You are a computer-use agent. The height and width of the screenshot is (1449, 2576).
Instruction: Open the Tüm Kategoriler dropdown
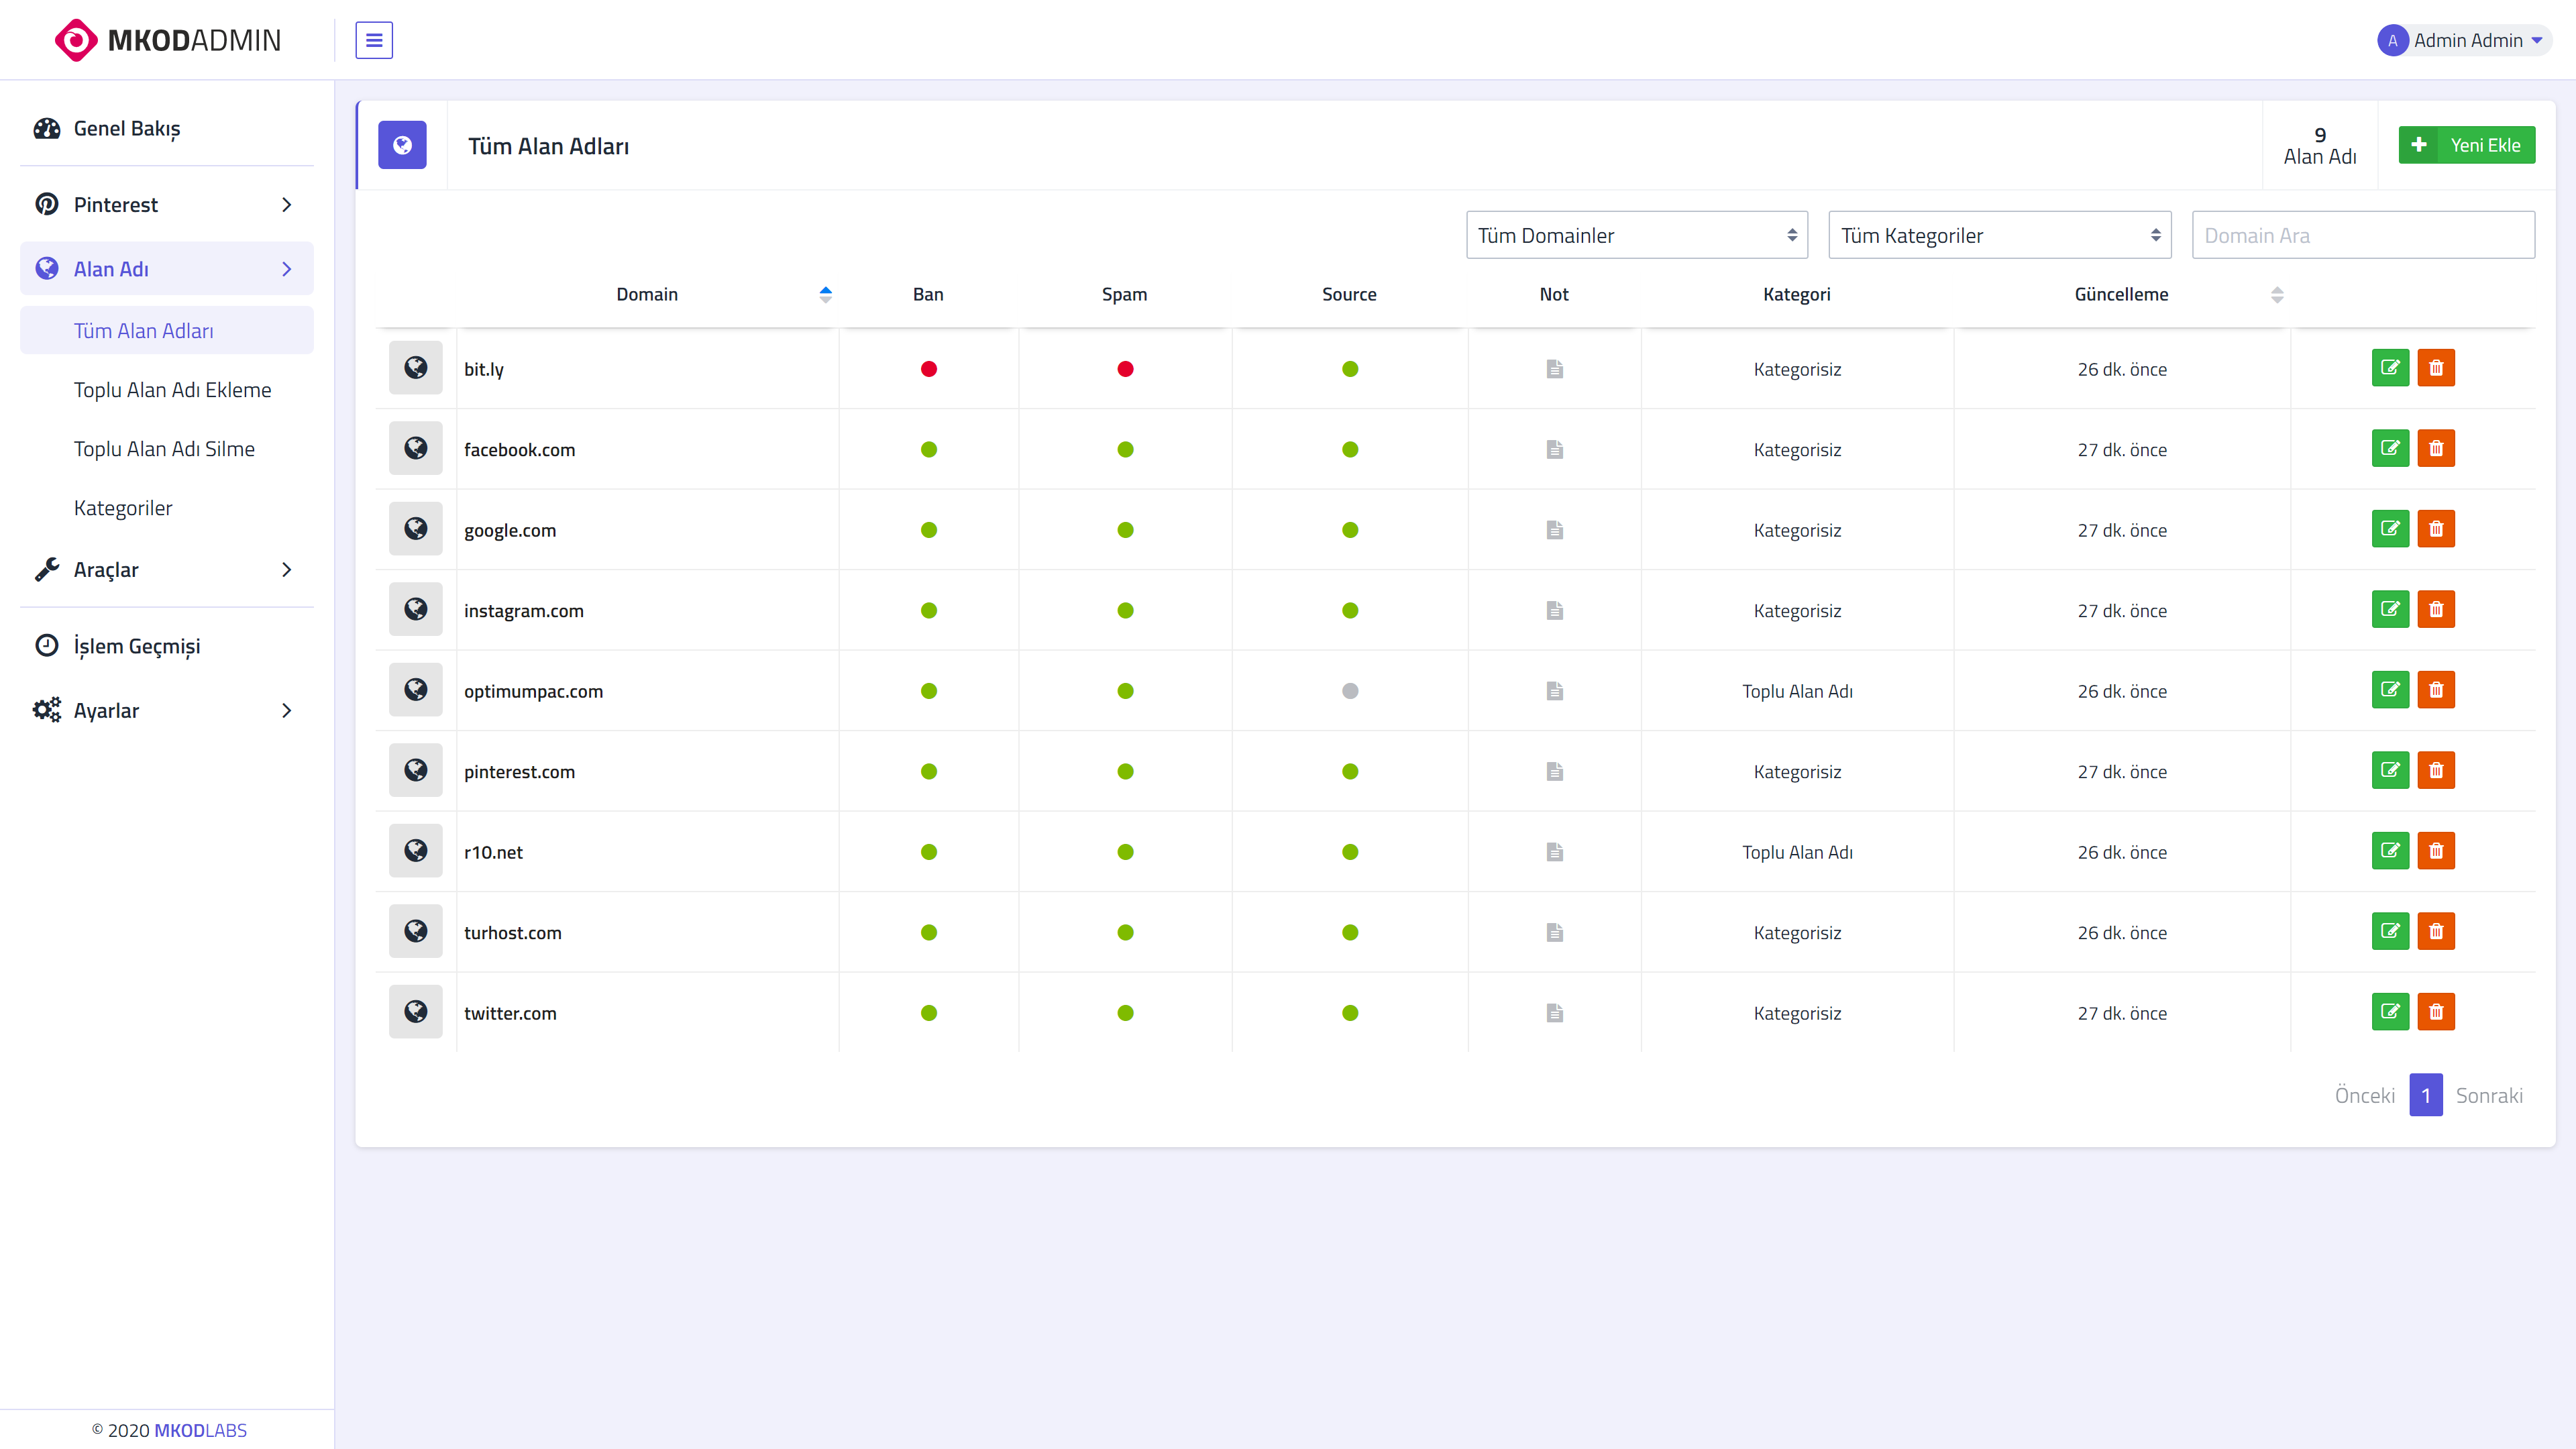click(1999, 235)
